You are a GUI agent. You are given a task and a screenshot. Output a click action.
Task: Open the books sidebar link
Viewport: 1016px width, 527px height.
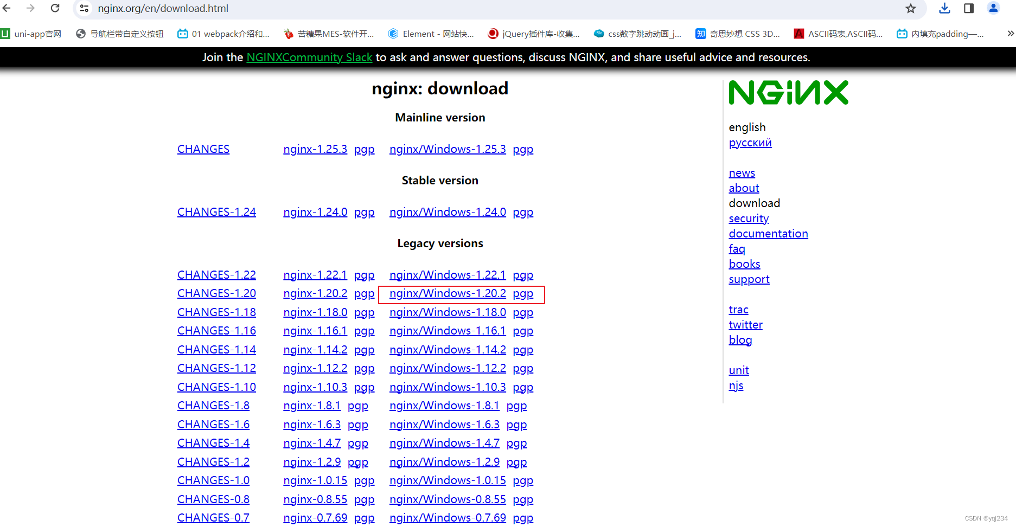click(744, 264)
